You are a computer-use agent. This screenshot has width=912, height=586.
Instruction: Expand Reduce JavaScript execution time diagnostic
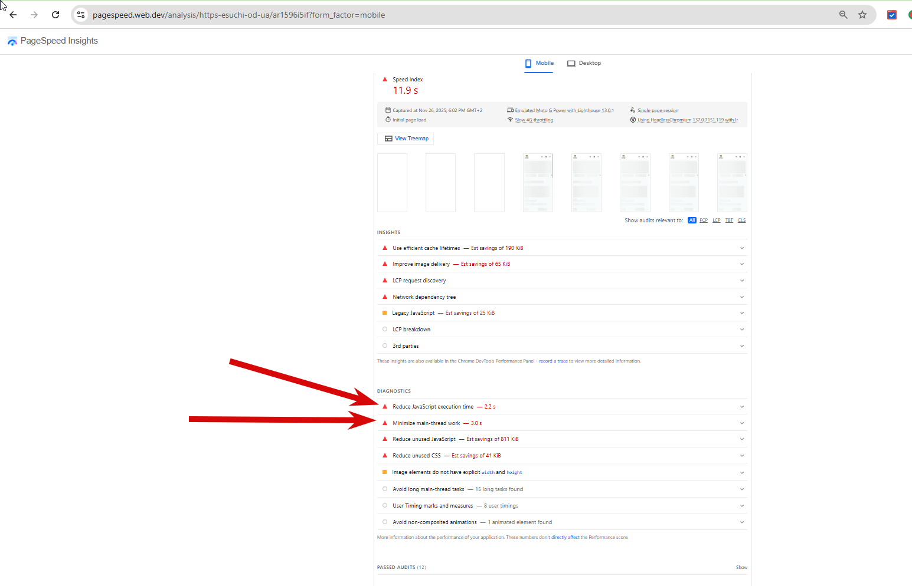562,407
